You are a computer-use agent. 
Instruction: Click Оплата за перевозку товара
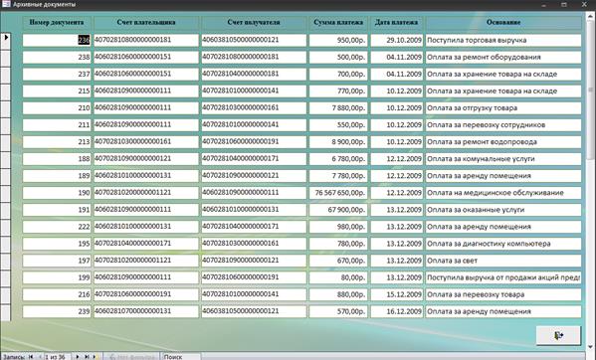click(503, 294)
